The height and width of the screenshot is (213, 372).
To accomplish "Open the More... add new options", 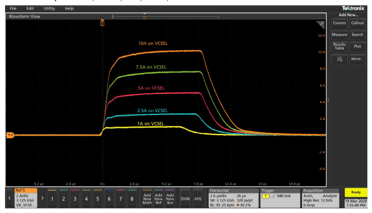I will click(x=357, y=59).
